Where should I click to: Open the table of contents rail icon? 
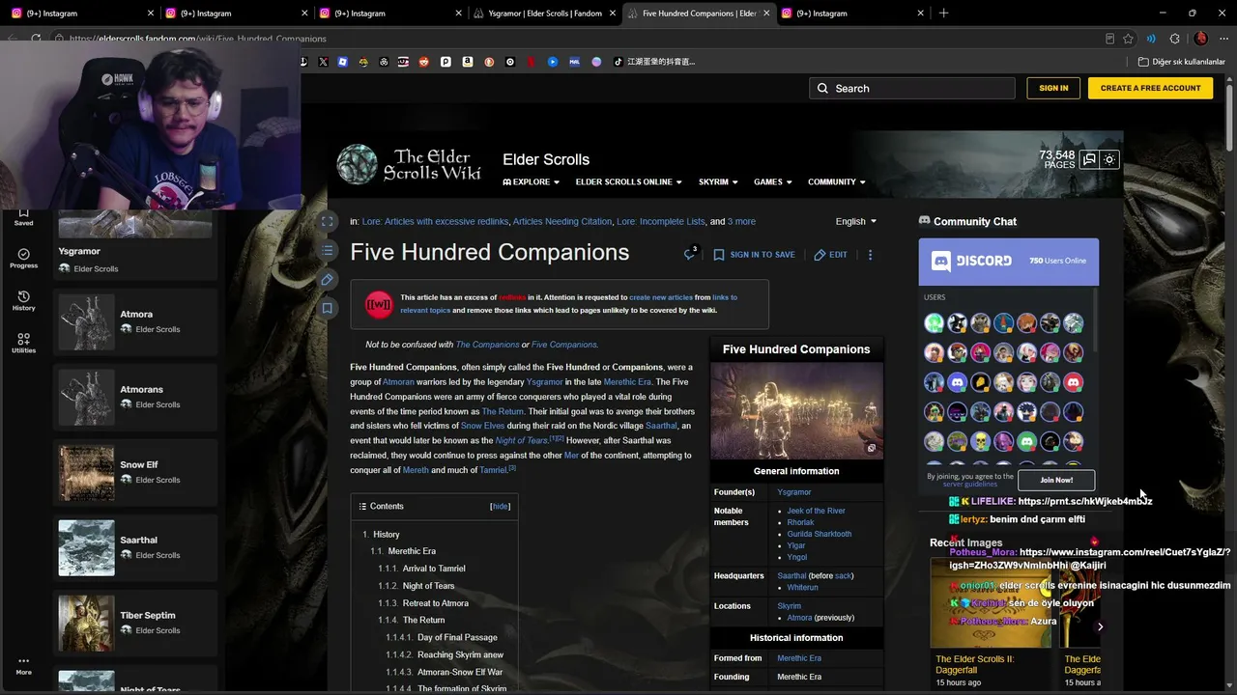pyautogui.click(x=328, y=250)
